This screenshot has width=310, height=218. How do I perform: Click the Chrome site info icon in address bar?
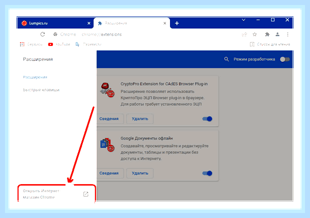click(55, 34)
